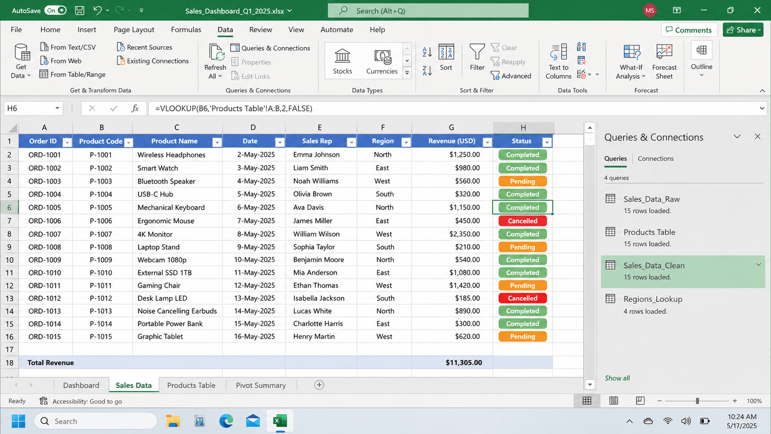Open the Formulas ribbon tab
The width and height of the screenshot is (771, 434).
[186, 30]
